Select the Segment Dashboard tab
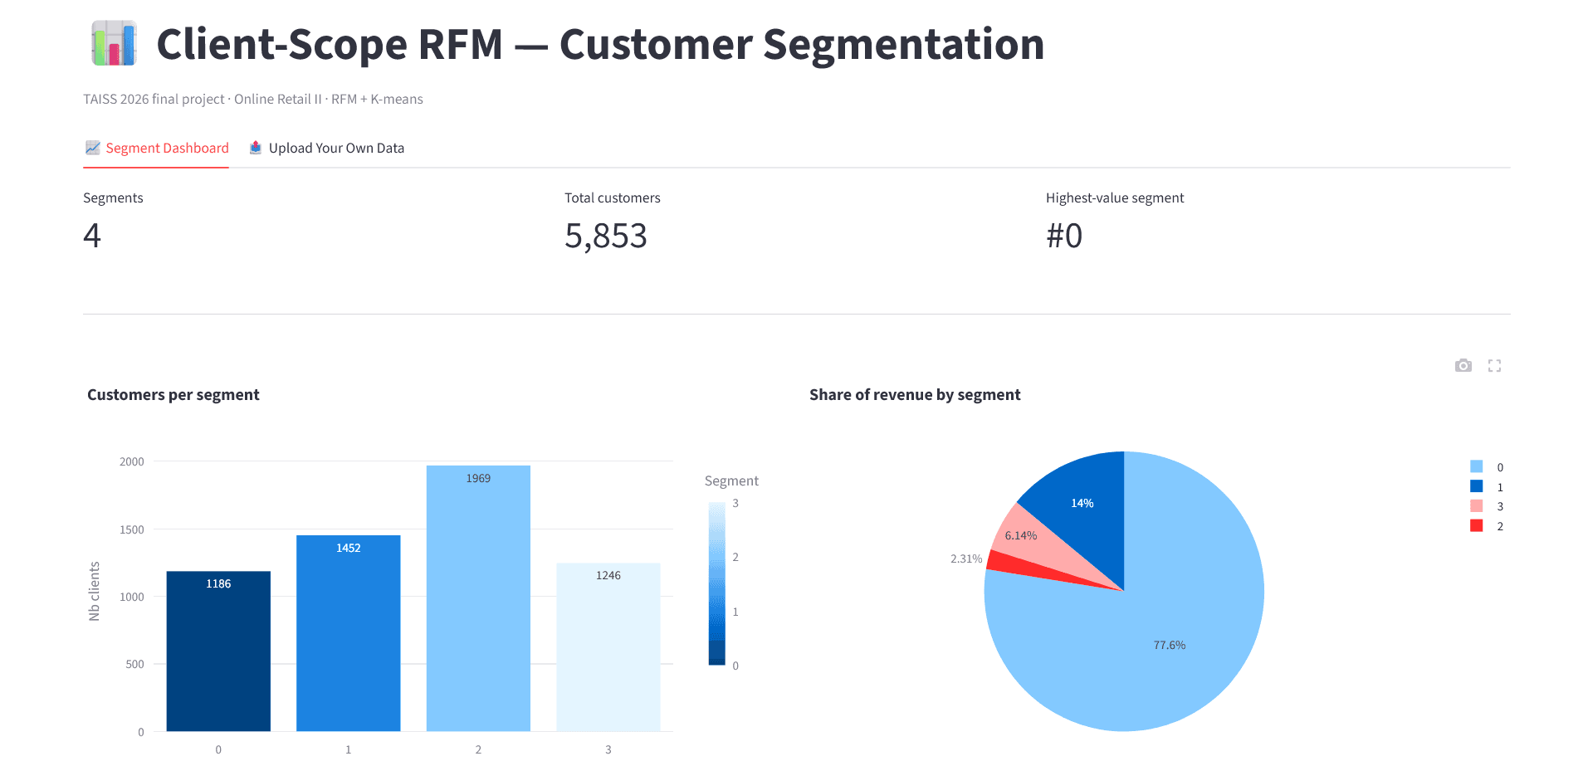Viewport: 1588px width, 761px height. tap(156, 148)
